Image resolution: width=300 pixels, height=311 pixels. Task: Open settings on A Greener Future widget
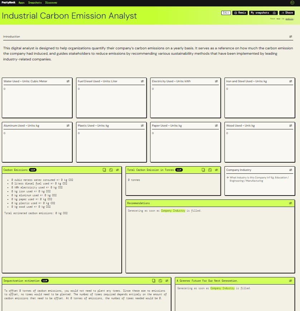pyautogui.click(x=290, y=281)
